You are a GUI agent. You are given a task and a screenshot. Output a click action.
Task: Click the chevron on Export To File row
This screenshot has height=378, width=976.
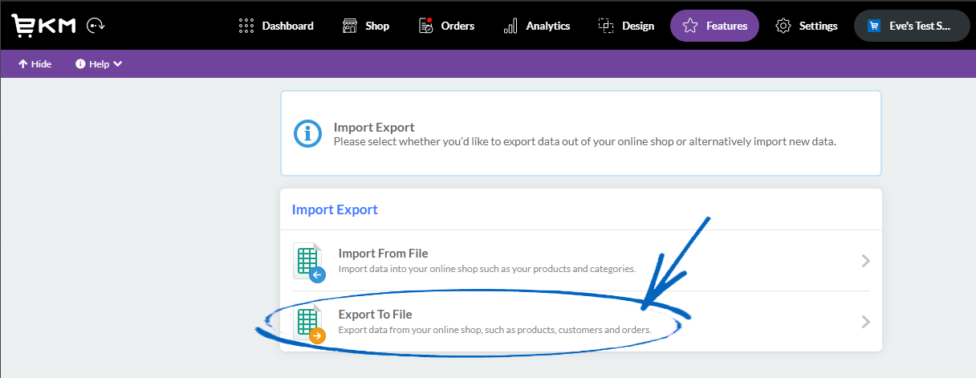pyautogui.click(x=865, y=322)
